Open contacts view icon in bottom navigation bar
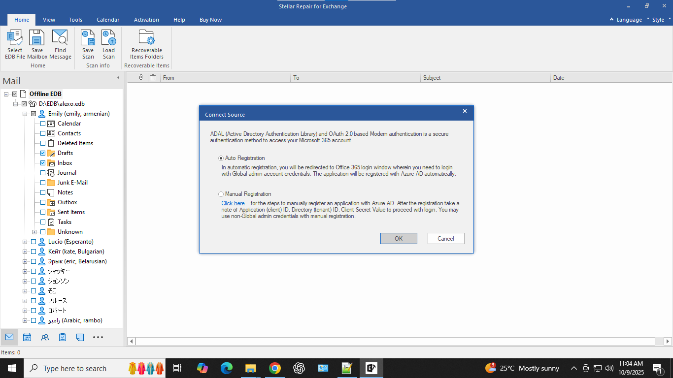The width and height of the screenshot is (673, 378). 45,337
